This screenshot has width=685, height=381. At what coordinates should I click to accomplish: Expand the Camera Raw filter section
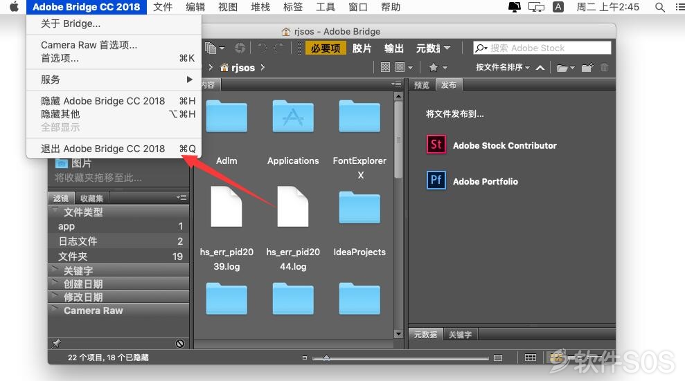(x=55, y=308)
